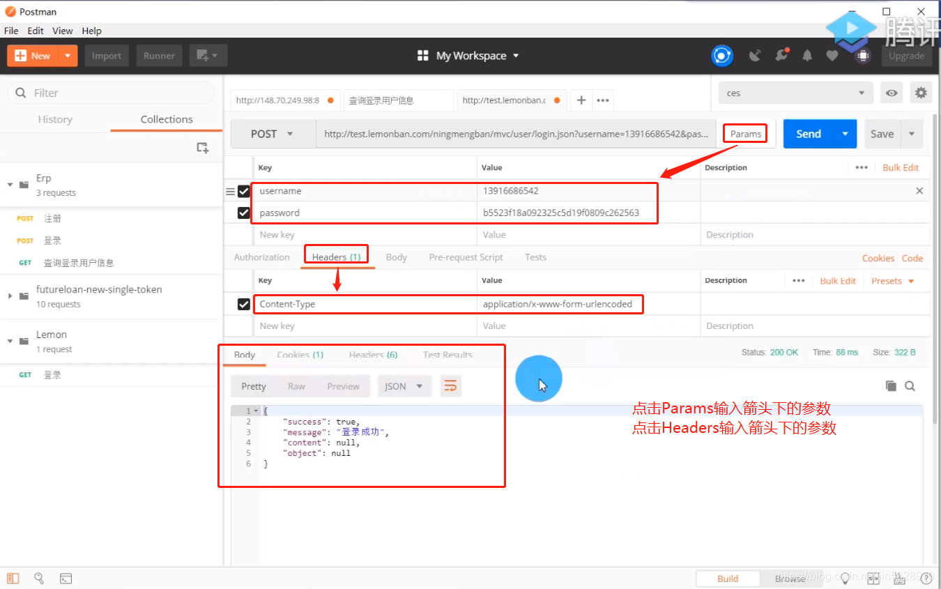
Task: Uncheck the password parameter checkbox
Action: pos(243,213)
